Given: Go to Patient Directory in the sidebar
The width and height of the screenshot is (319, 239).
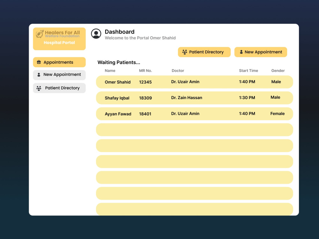Looking at the screenshot, I should click(x=59, y=88).
